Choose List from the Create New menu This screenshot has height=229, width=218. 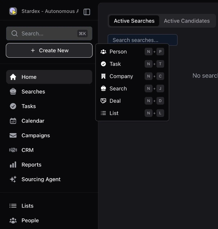click(x=132, y=113)
